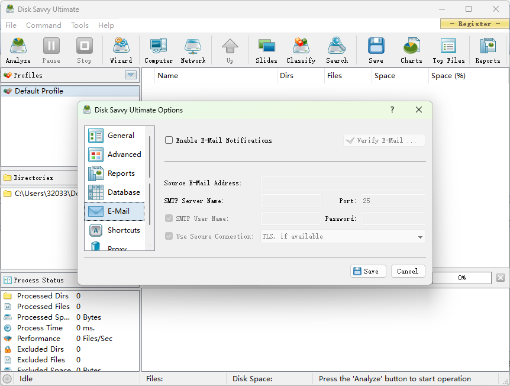Image resolution: width=510 pixels, height=386 pixels.
Task: Open the Command menu
Action: click(44, 25)
